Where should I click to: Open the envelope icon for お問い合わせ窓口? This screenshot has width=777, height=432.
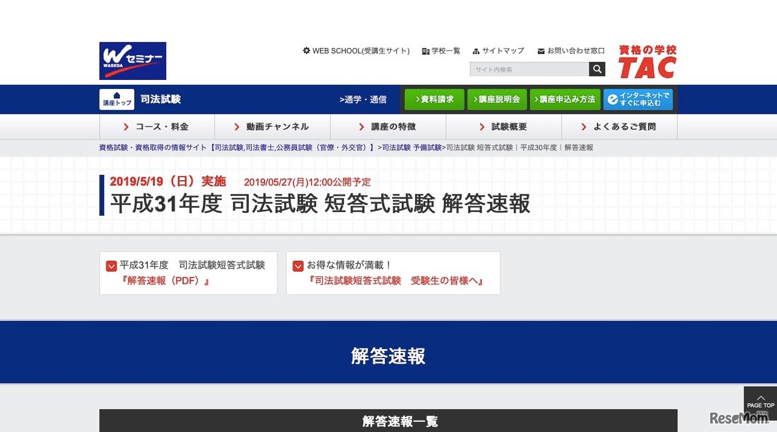coord(540,51)
